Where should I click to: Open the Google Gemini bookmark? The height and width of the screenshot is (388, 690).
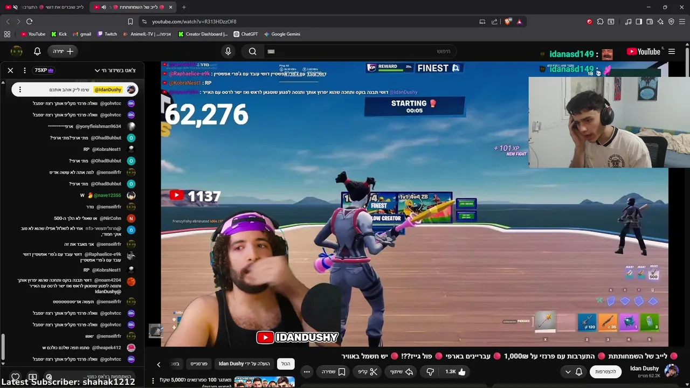click(282, 34)
